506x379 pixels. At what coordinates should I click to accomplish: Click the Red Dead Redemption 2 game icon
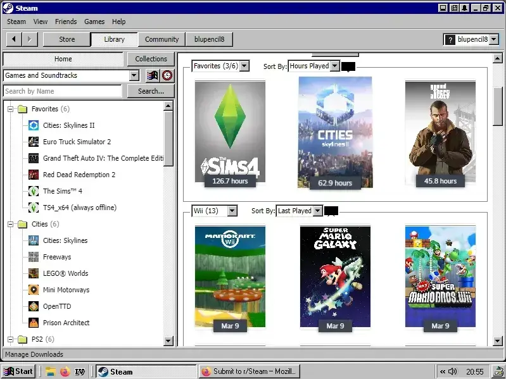pyautogui.click(x=34, y=175)
